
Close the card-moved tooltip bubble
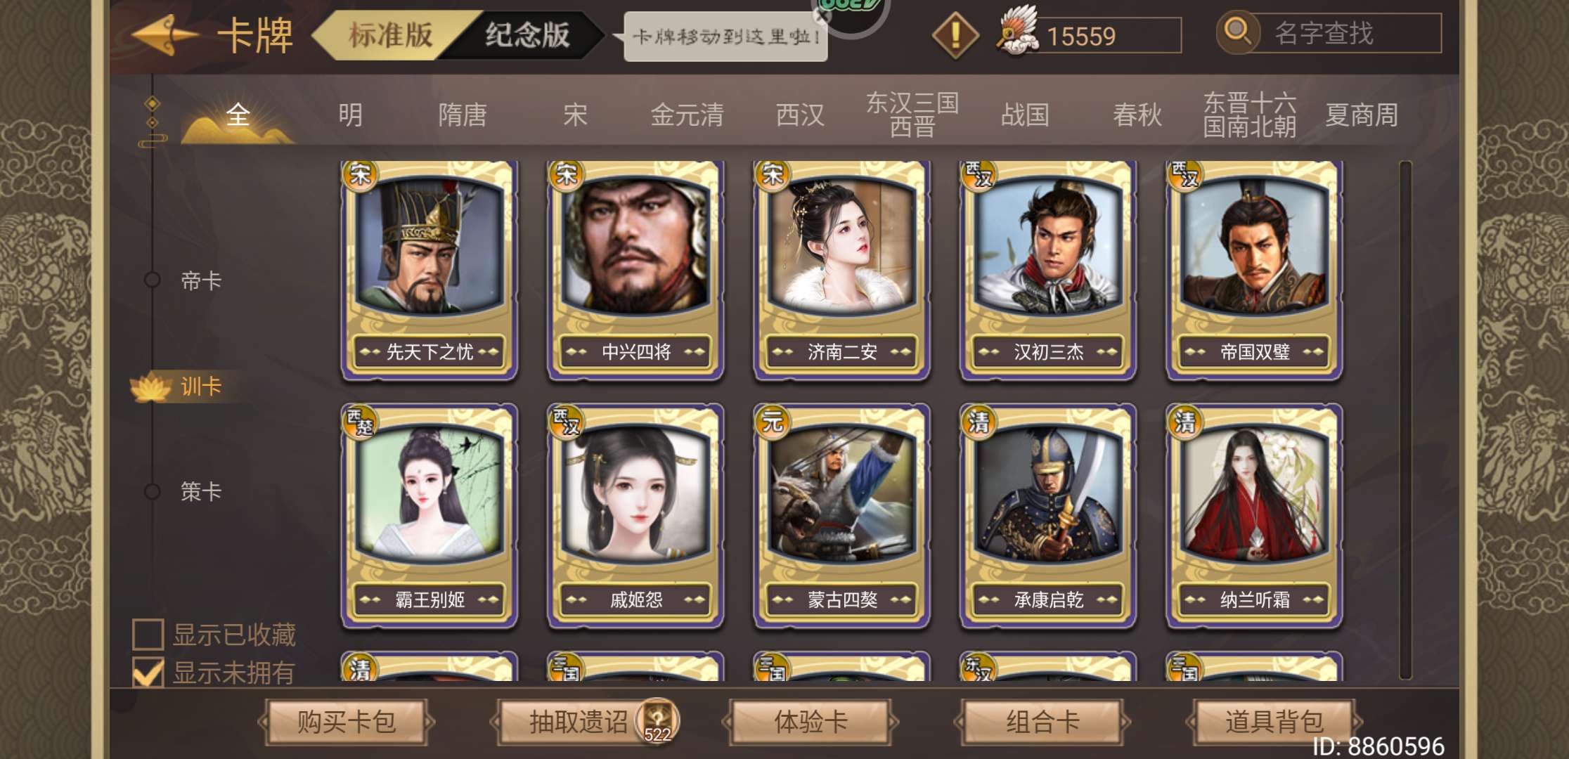tap(822, 17)
